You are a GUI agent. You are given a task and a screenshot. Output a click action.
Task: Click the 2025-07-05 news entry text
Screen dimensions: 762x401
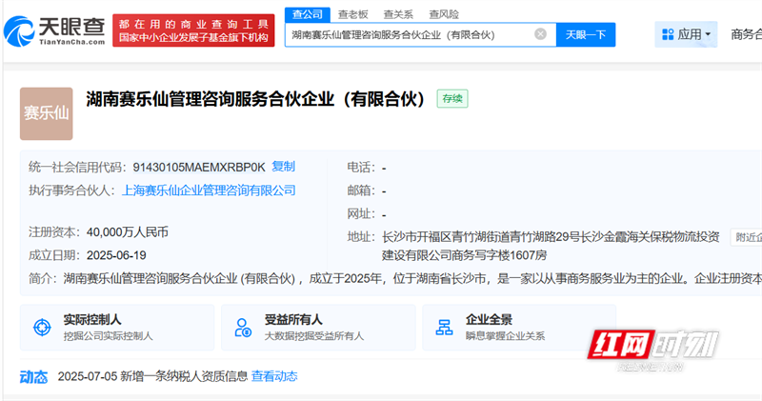tap(152, 376)
